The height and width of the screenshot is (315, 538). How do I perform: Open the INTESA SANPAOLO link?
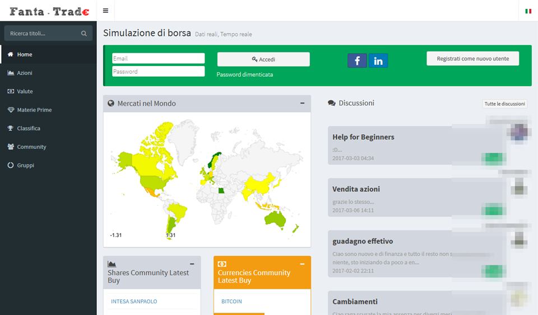click(x=134, y=302)
